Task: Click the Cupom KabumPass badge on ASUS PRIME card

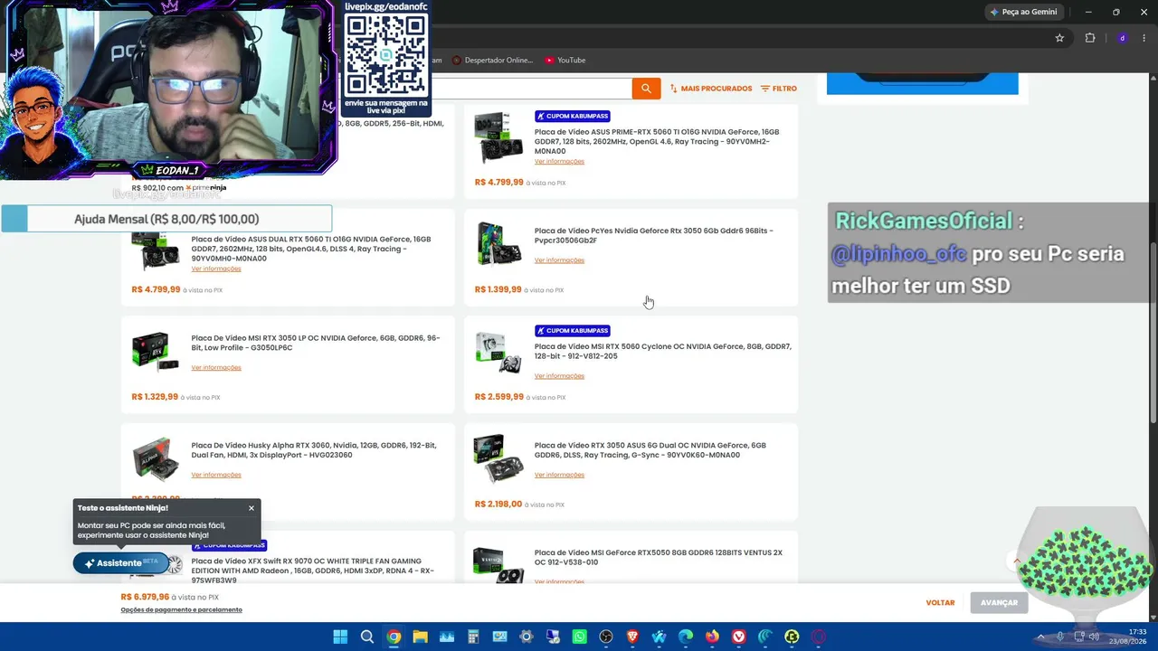Action: [573, 116]
